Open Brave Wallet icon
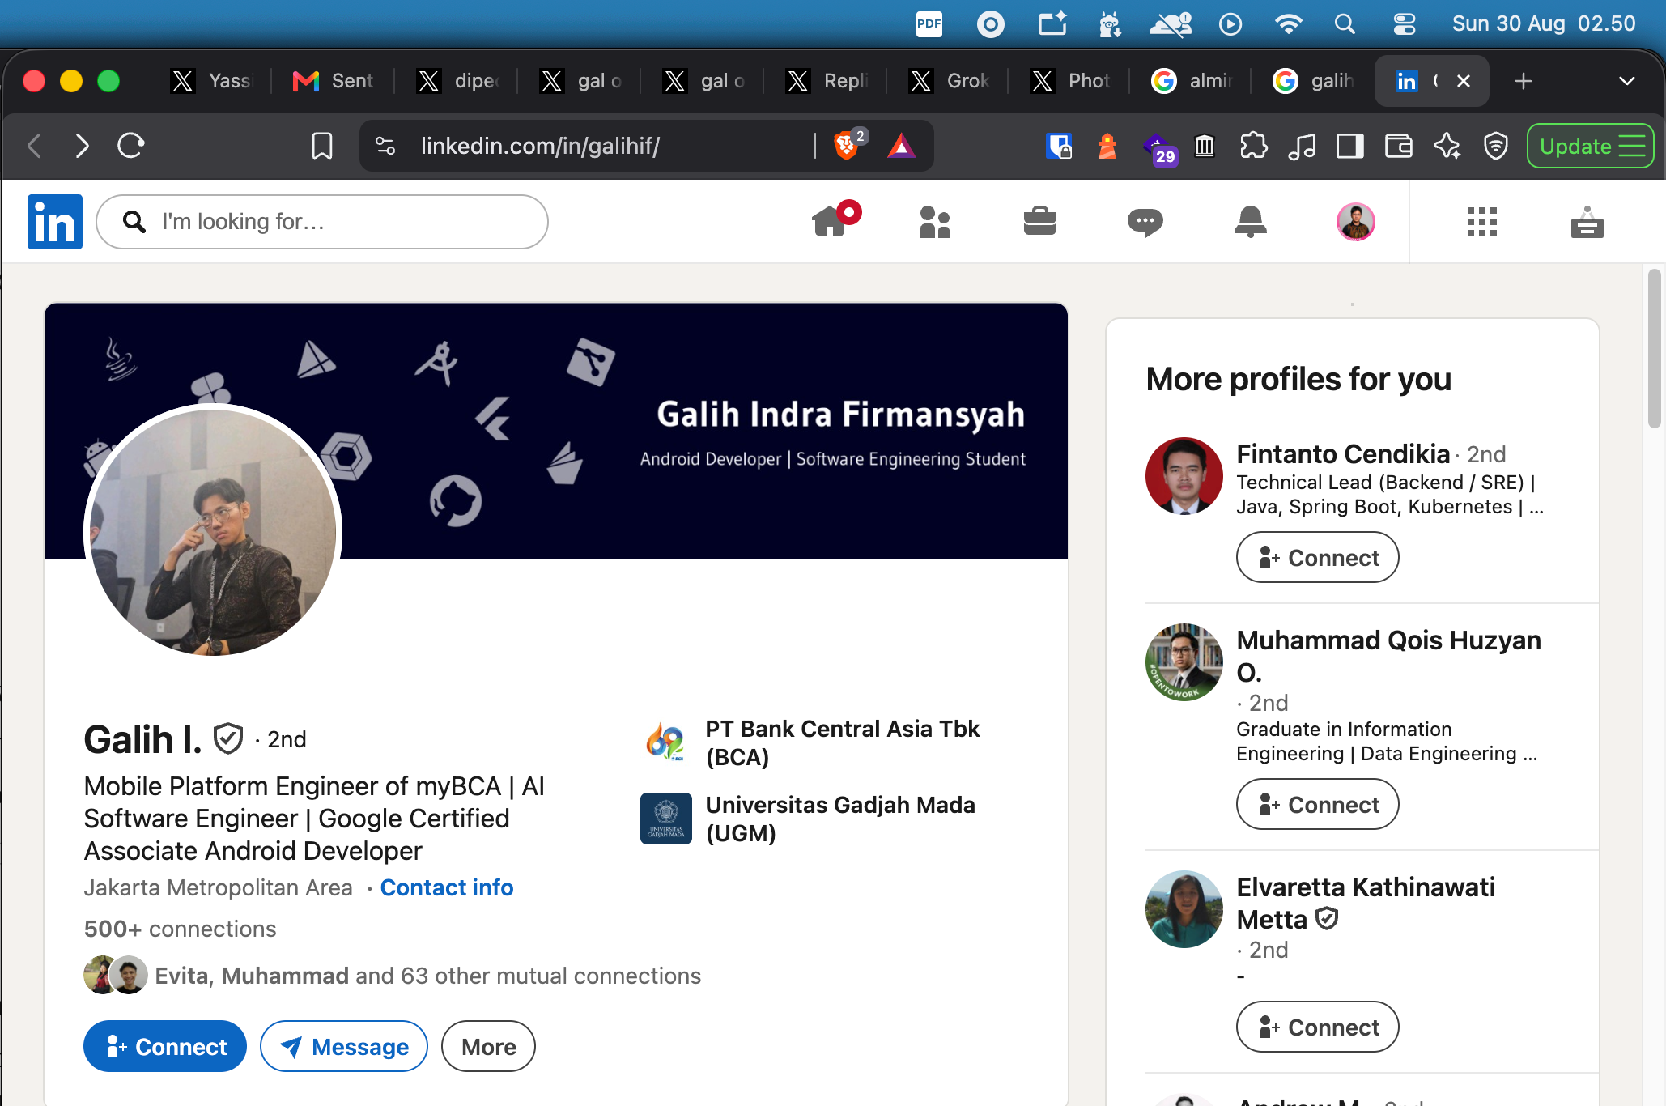 point(1399,146)
